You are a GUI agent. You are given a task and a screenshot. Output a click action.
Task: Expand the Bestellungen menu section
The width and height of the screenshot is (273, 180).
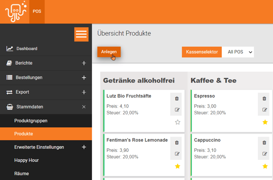point(84,78)
